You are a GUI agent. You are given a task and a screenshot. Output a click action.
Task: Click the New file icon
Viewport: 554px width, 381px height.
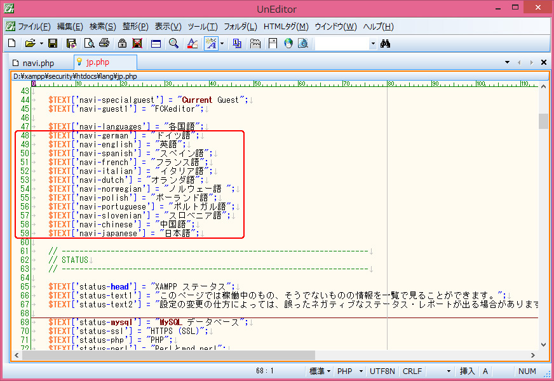tap(11, 43)
